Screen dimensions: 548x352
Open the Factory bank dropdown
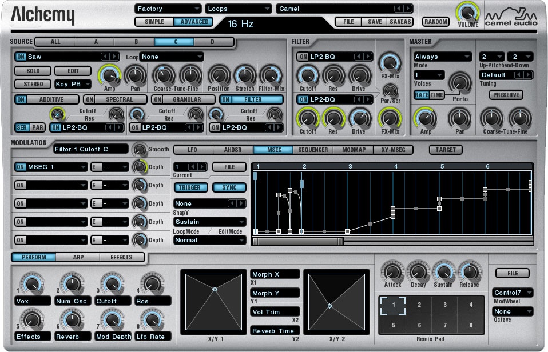(x=168, y=9)
